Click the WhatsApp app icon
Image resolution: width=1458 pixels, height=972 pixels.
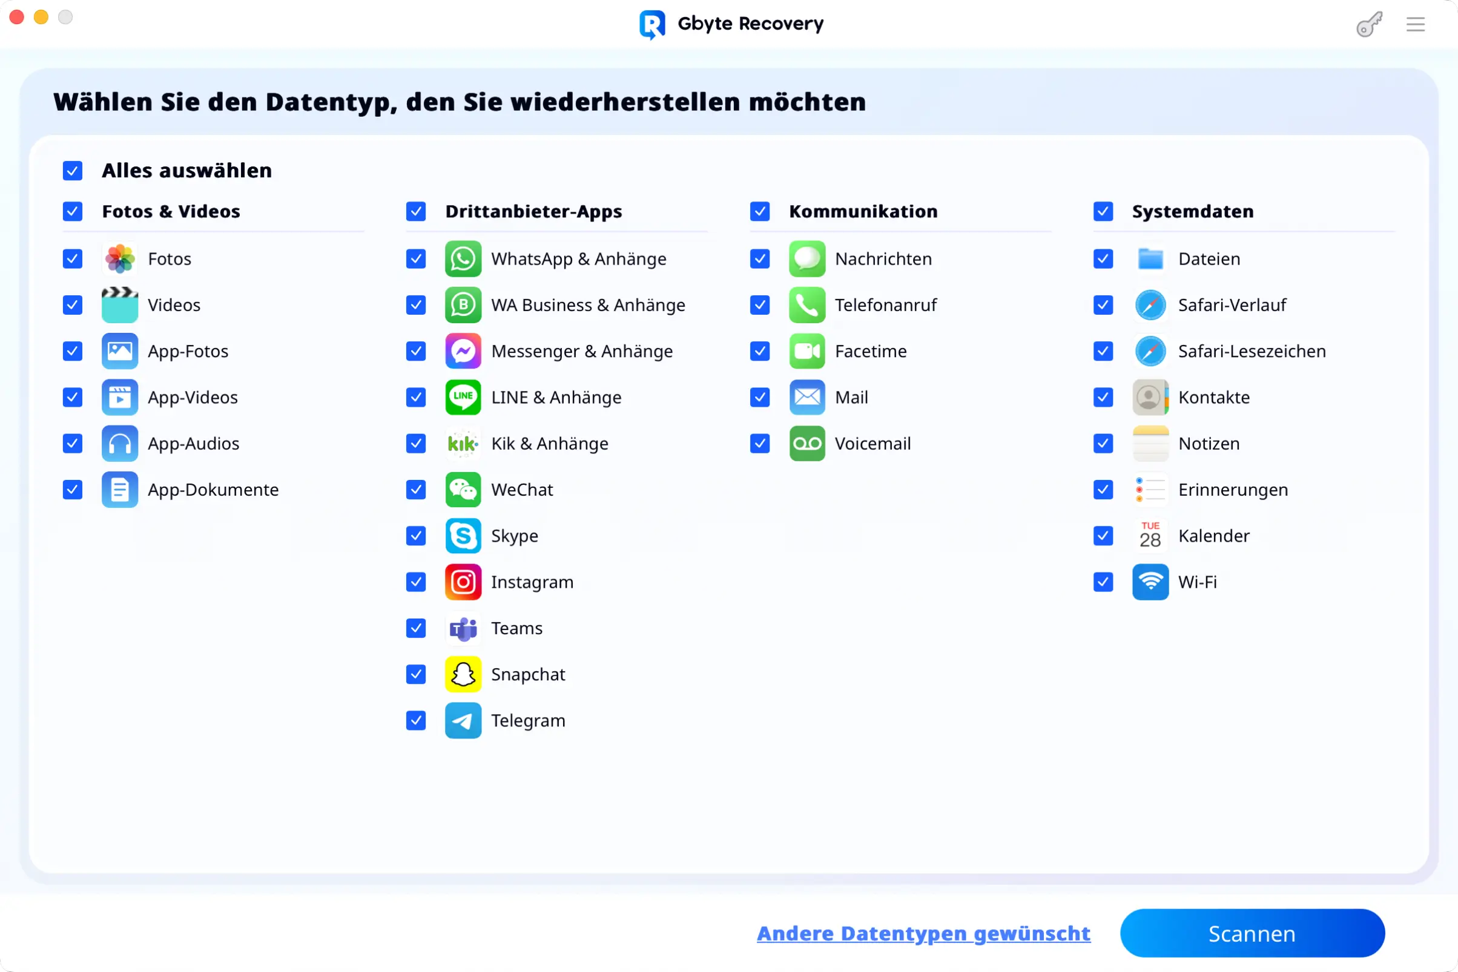463,258
